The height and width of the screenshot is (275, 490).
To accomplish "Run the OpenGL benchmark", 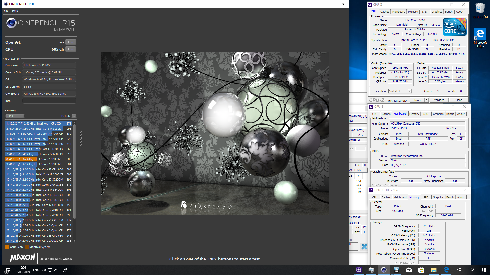I will coord(70,42).
